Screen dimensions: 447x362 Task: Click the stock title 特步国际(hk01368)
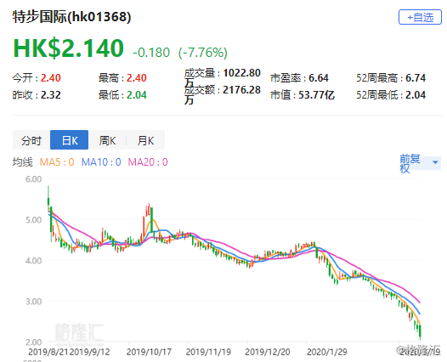point(72,16)
